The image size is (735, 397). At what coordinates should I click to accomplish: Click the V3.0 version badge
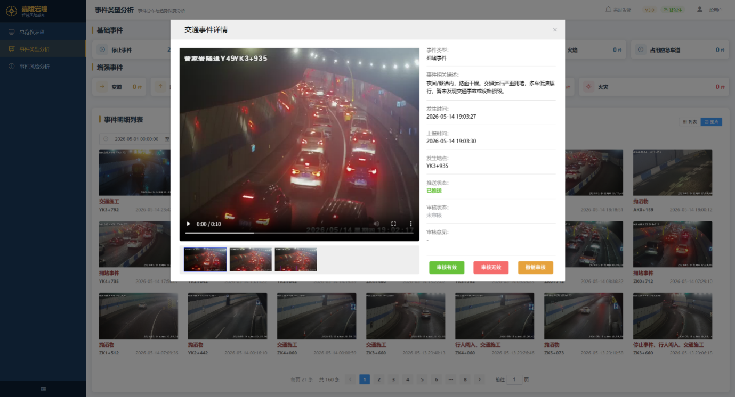[x=649, y=10]
